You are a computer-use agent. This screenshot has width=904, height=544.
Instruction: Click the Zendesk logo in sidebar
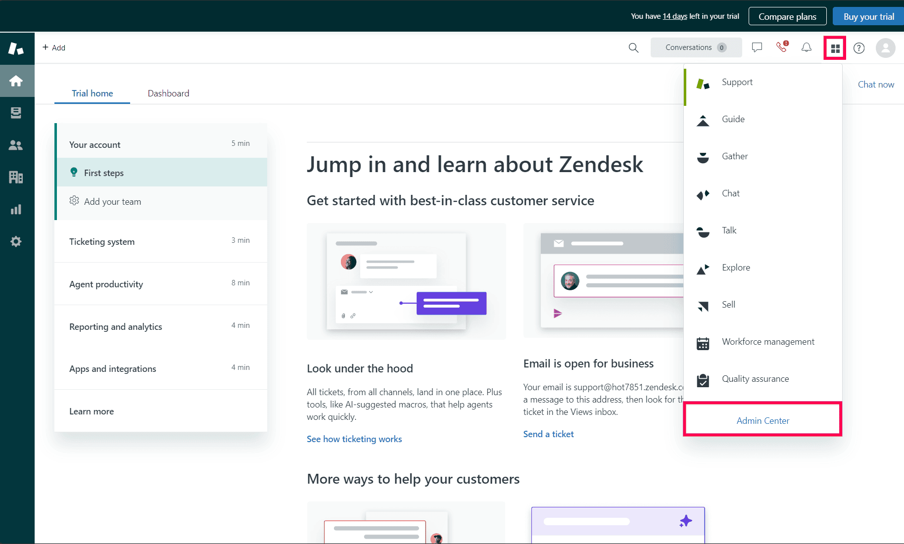pos(16,48)
